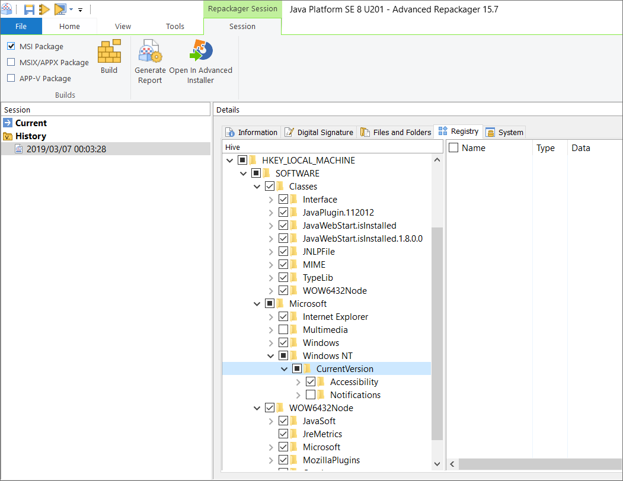The height and width of the screenshot is (481, 623).
Task: Check the Multimedia registry key checkbox
Action: [283, 330]
